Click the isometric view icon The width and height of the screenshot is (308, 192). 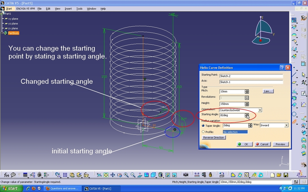(152, 174)
